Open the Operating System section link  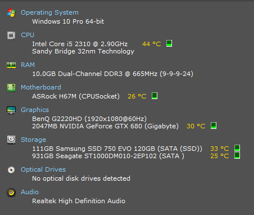[x=49, y=12]
